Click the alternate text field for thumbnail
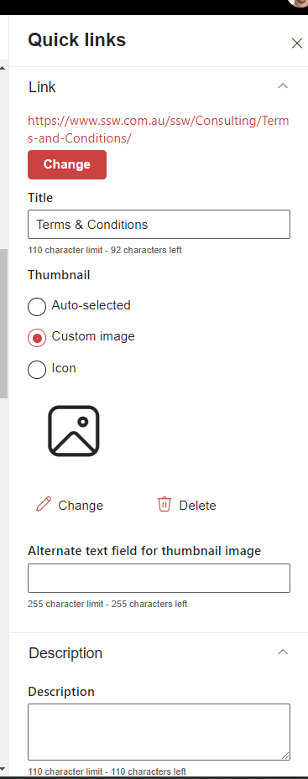 point(159,579)
